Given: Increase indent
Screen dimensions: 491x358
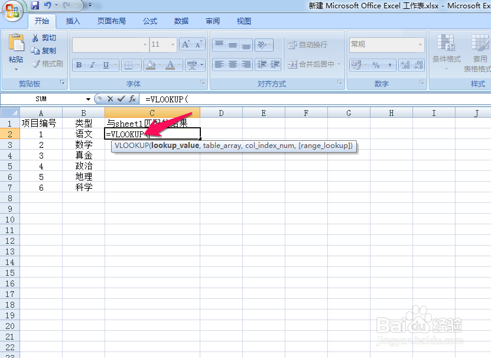Looking at the screenshot, I should tap(275, 64).
